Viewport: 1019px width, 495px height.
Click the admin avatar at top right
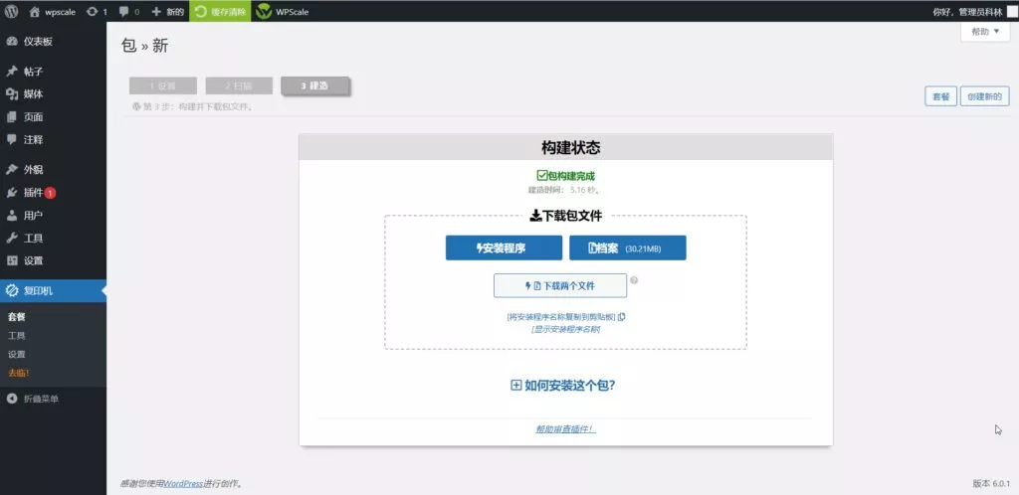click(1011, 12)
